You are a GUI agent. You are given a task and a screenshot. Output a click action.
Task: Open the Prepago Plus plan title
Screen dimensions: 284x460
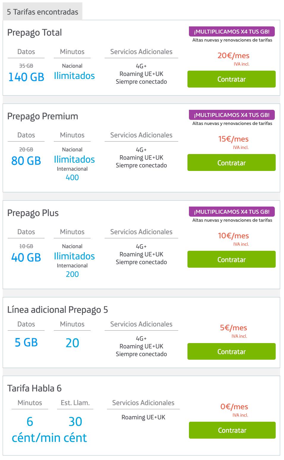[33, 213]
